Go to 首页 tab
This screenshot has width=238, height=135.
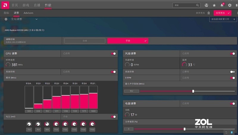pyautogui.click(x=15, y=5)
